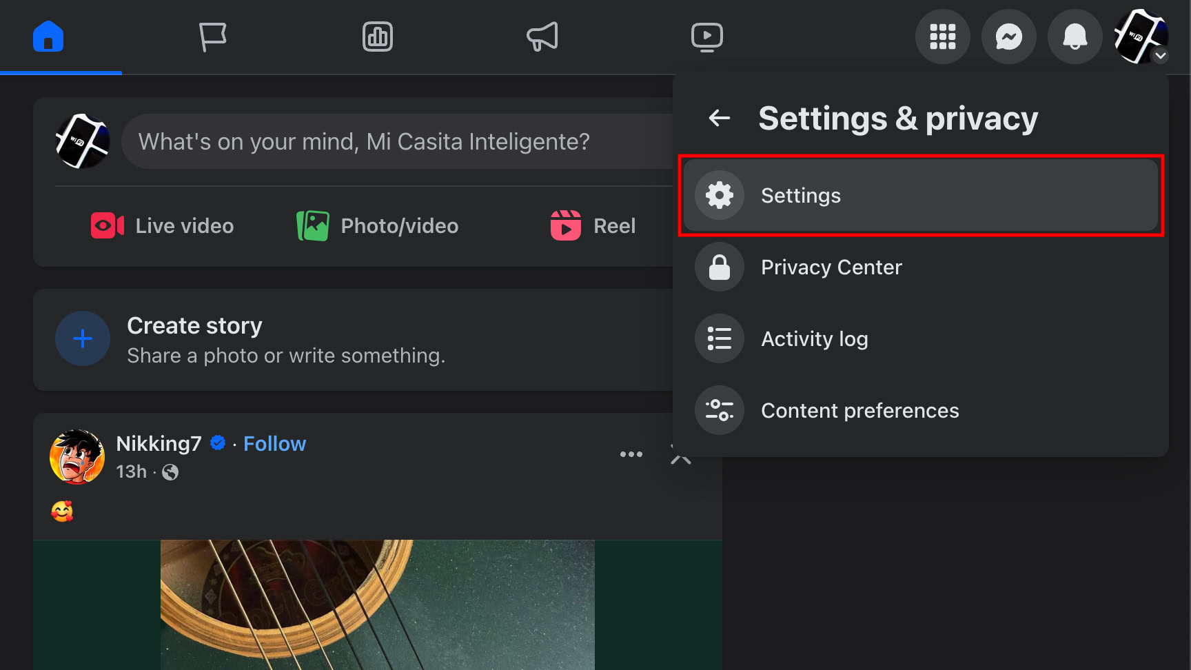1191x670 pixels.
Task: Follow Nikking7
Action: coord(274,444)
